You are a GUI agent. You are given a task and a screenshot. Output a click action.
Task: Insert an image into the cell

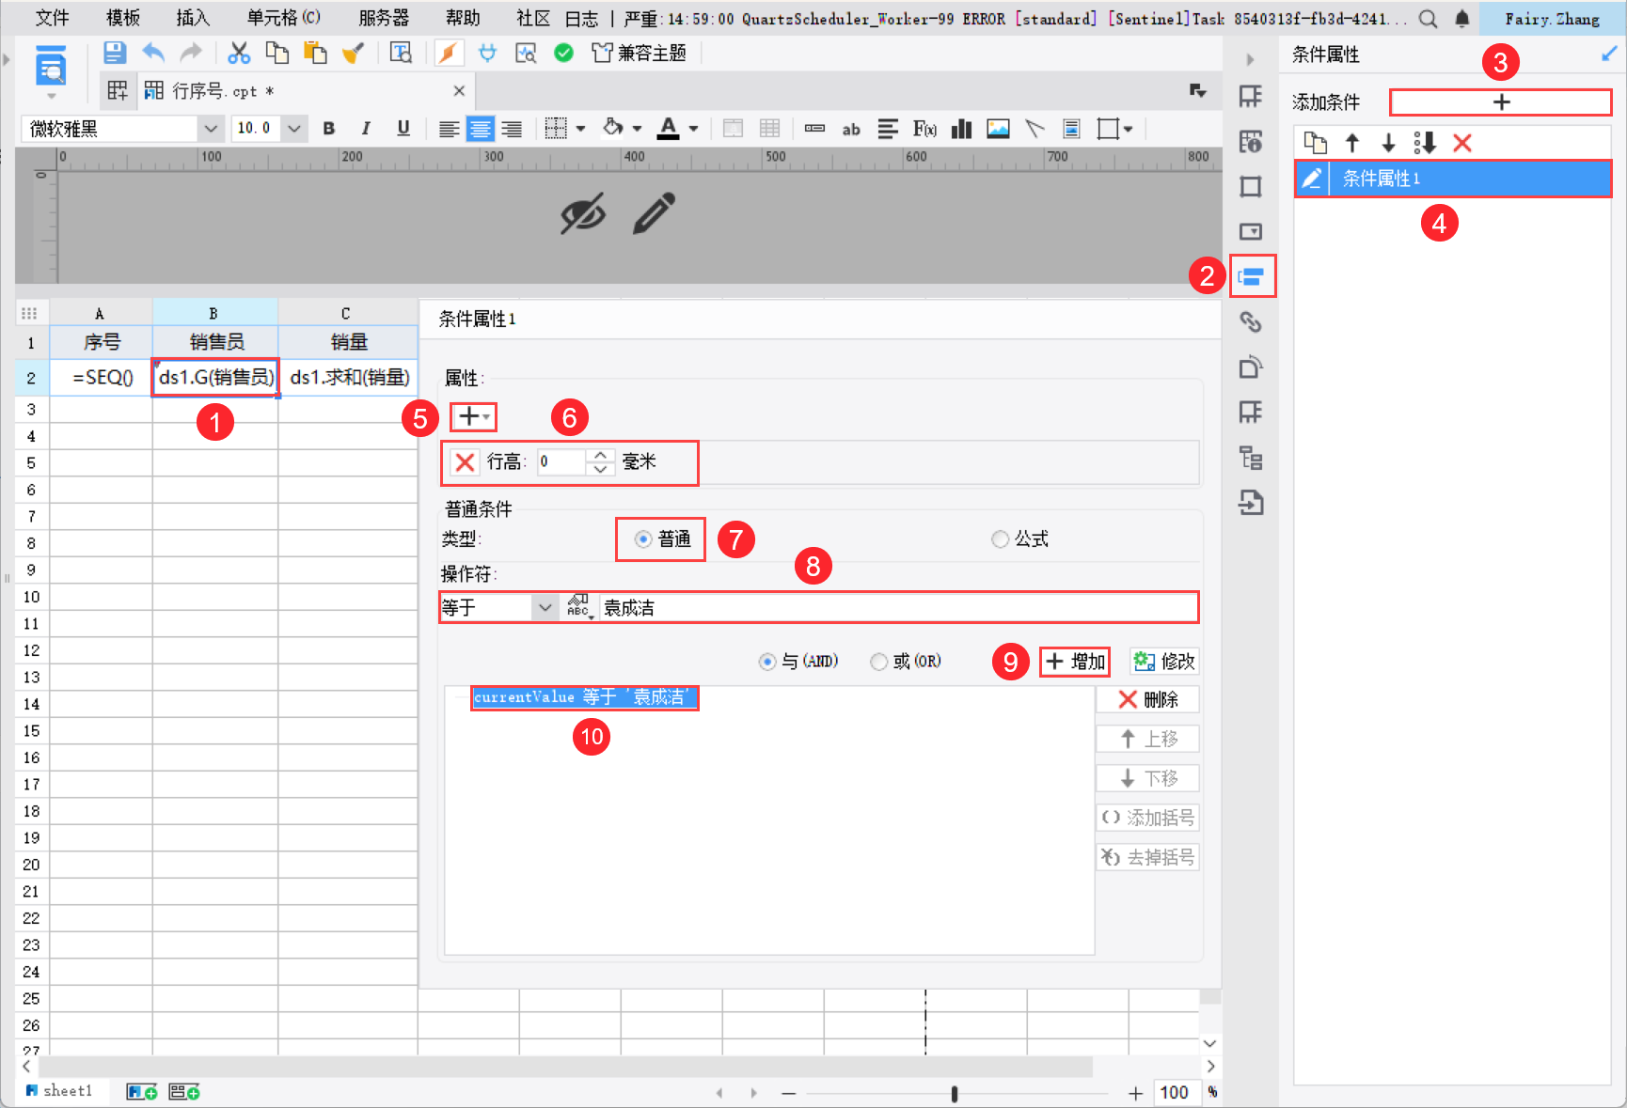[998, 129]
